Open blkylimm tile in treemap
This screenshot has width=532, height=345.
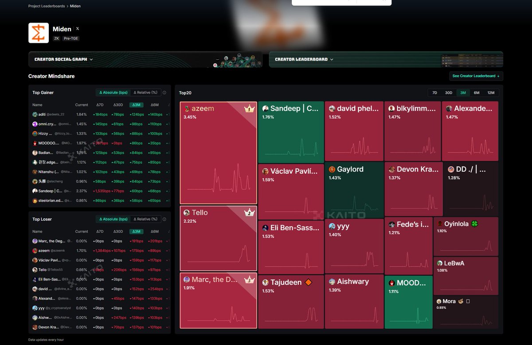413,131
